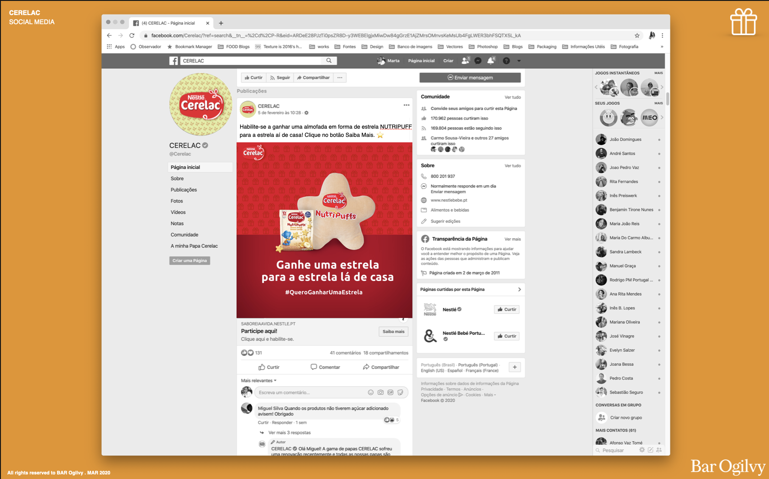Image resolution: width=769 pixels, height=479 pixels.
Task: Open new browser tab with plus
Action: (221, 23)
